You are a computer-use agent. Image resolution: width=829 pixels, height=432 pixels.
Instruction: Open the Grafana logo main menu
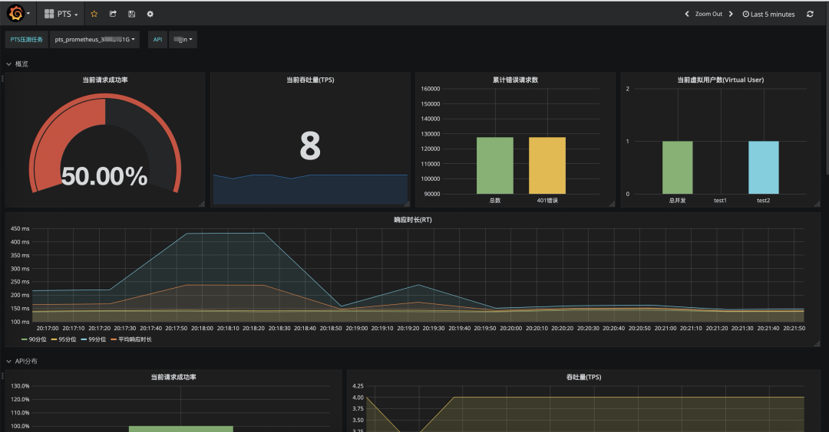coord(18,14)
